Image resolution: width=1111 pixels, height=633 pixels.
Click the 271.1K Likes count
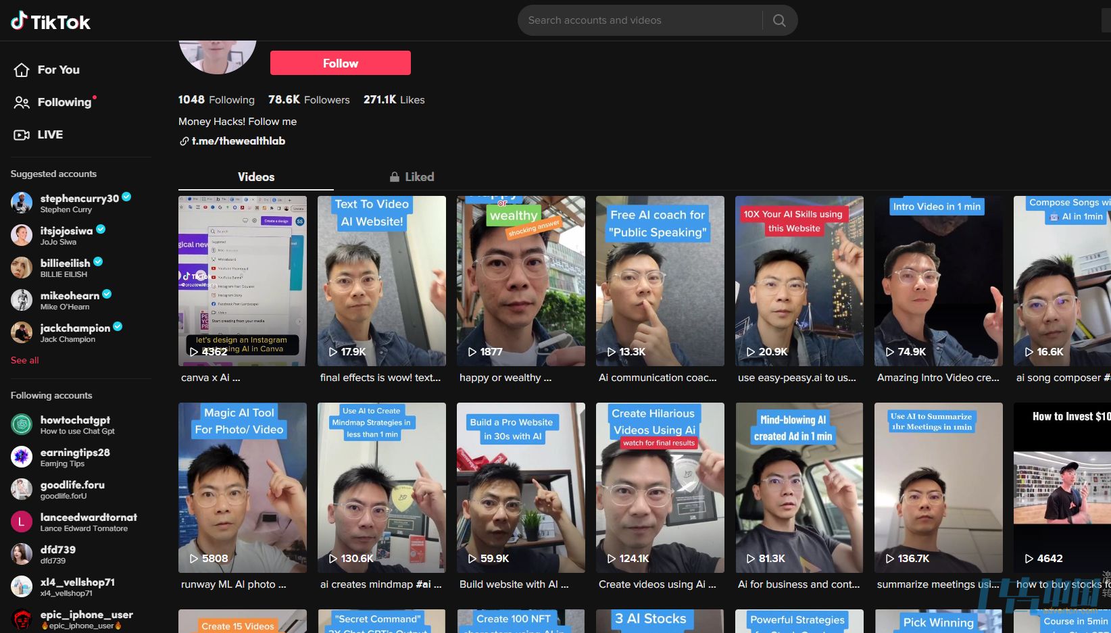(394, 99)
